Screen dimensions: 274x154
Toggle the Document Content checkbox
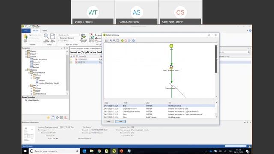tap(58, 38)
